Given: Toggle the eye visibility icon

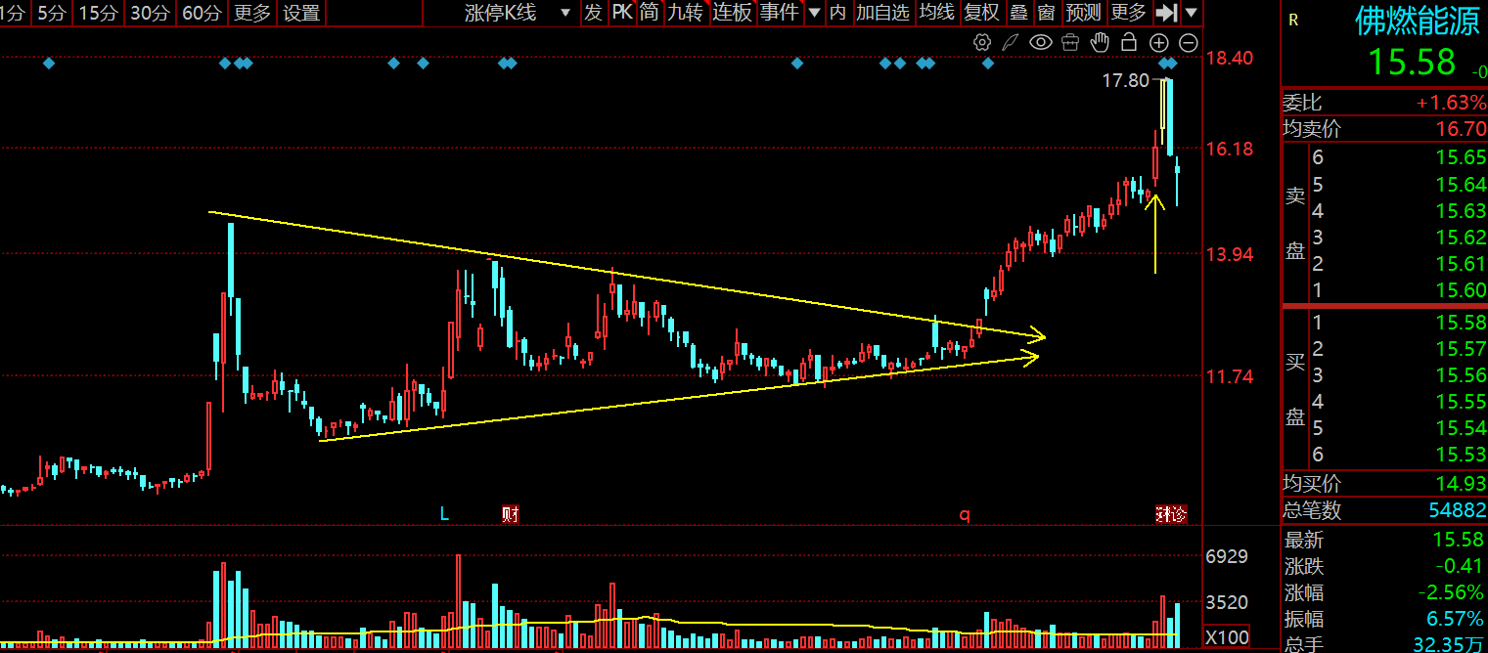Looking at the screenshot, I should [1041, 42].
